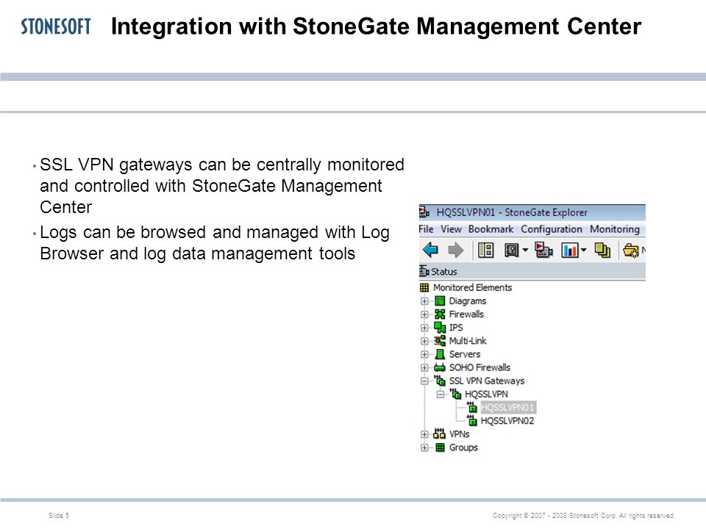Click the Monitored Elements grid icon
The width and height of the screenshot is (706, 529).
[x=424, y=287]
